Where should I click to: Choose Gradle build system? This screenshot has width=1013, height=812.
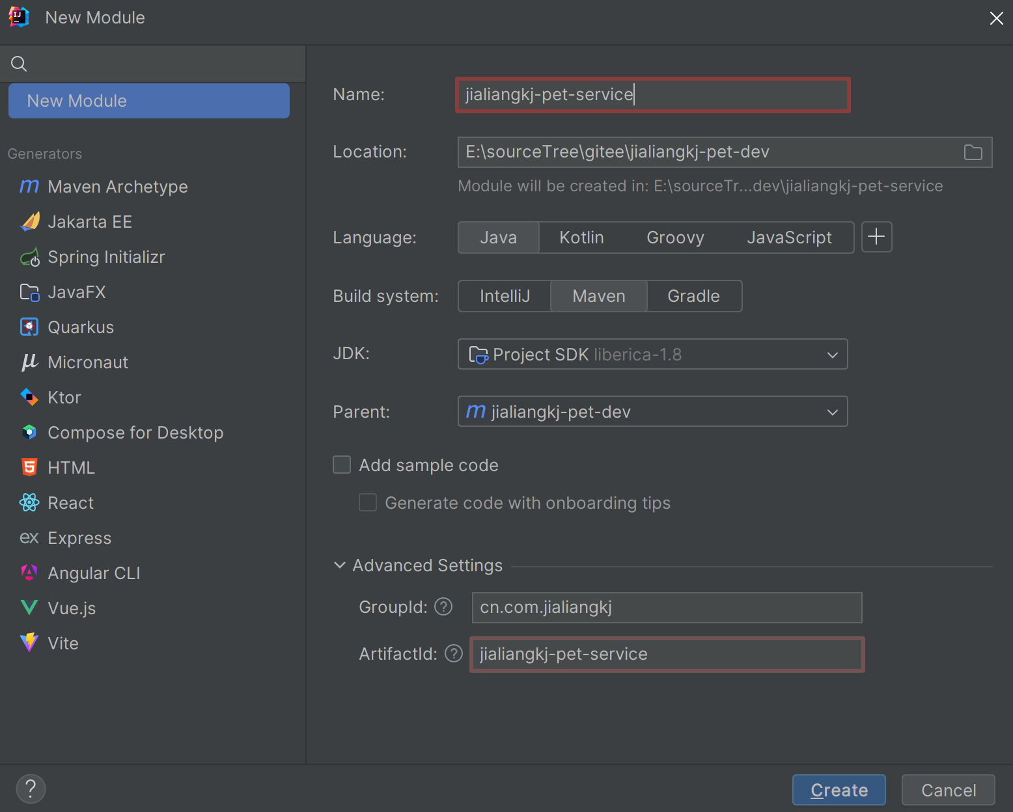(694, 296)
